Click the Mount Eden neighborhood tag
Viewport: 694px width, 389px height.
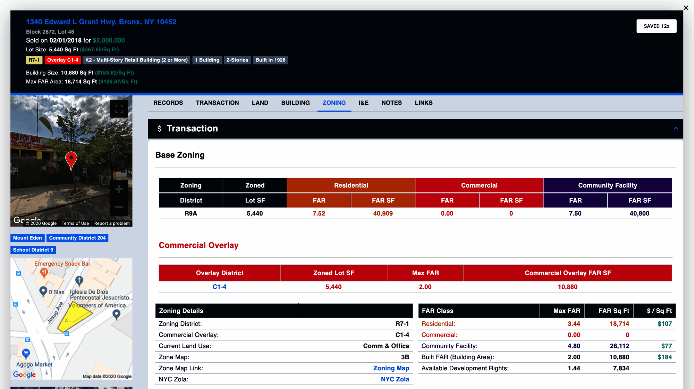pyautogui.click(x=27, y=238)
